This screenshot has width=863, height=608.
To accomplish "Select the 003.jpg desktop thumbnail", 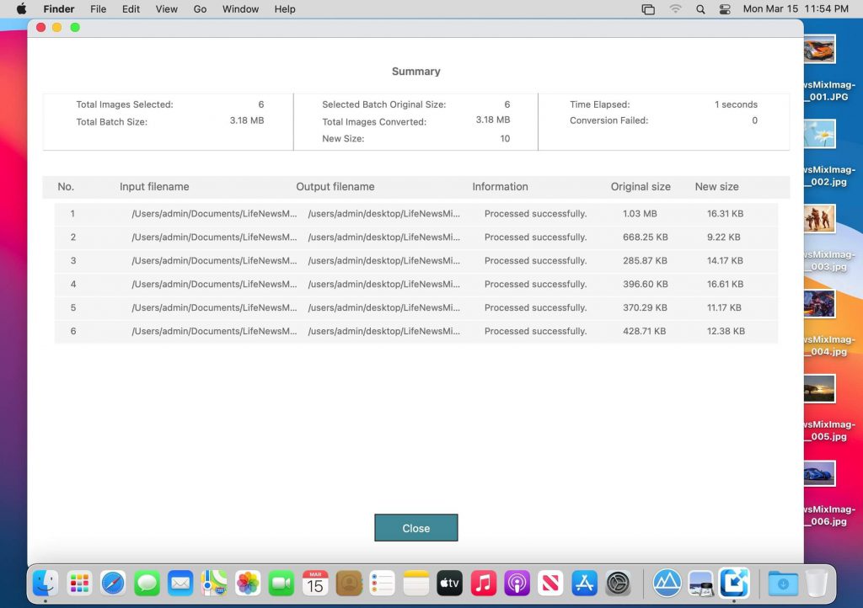I will (819, 219).
